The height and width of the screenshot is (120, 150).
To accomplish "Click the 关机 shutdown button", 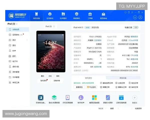I will (x=50, y=76).
